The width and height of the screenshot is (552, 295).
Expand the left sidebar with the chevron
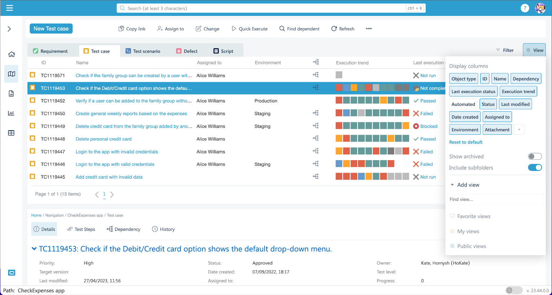point(9,29)
